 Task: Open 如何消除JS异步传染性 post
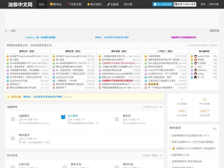(113, 60)
